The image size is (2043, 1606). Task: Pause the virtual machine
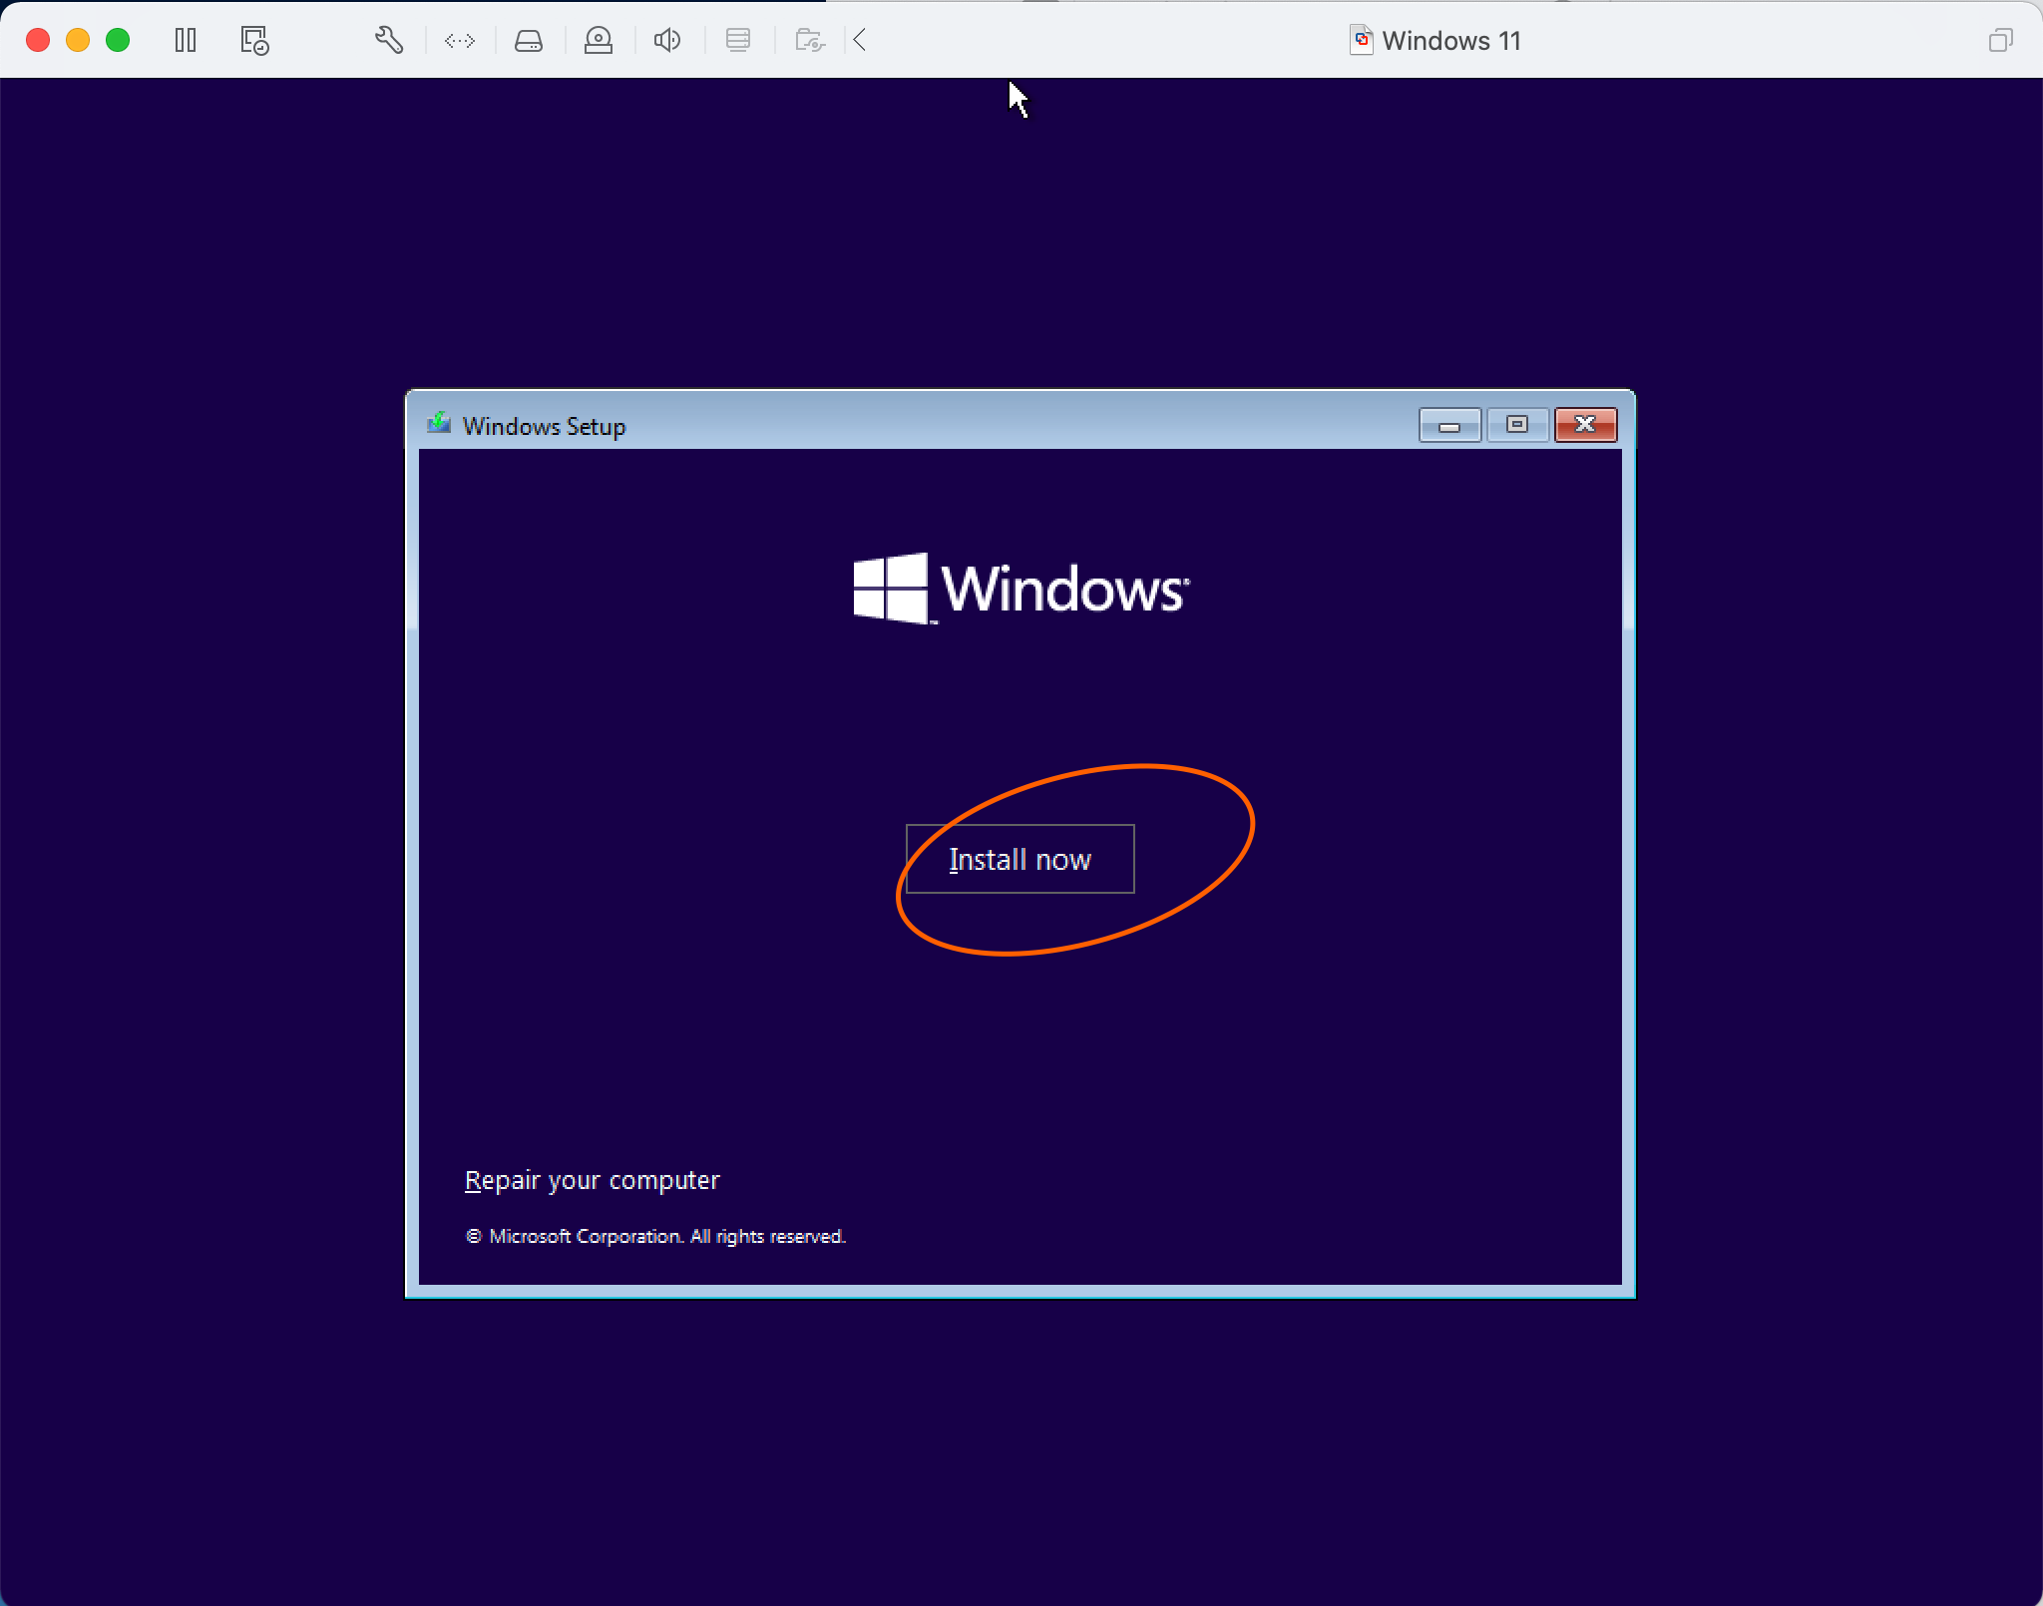point(186,40)
